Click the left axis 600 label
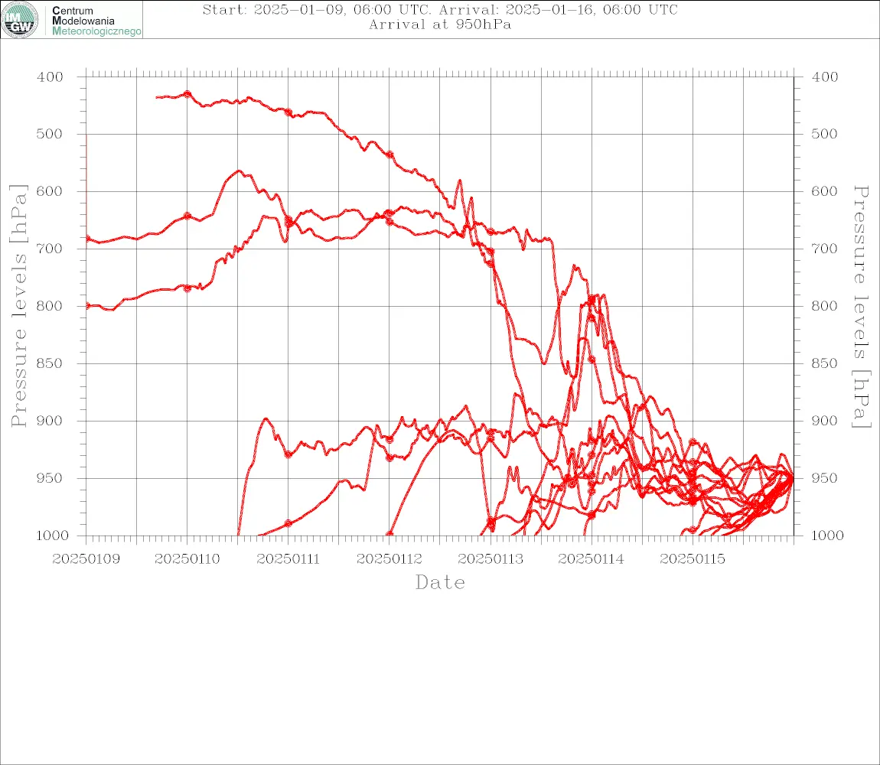 coord(50,191)
